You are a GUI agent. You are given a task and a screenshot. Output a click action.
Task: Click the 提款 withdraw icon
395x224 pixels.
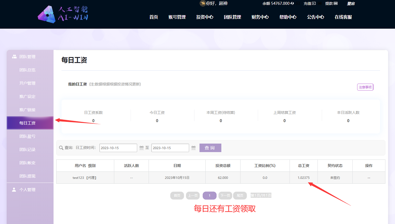[335, 4]
